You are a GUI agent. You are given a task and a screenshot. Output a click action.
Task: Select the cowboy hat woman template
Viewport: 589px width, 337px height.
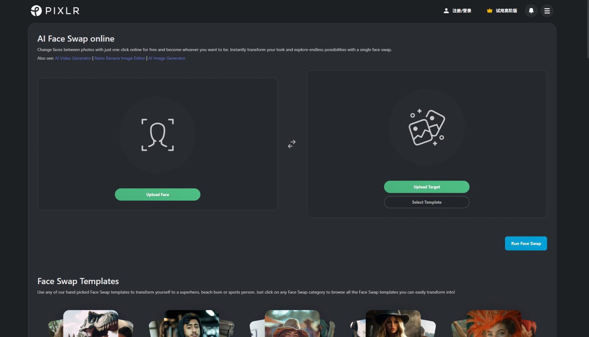pyautogui.click(x=393, y=323)
